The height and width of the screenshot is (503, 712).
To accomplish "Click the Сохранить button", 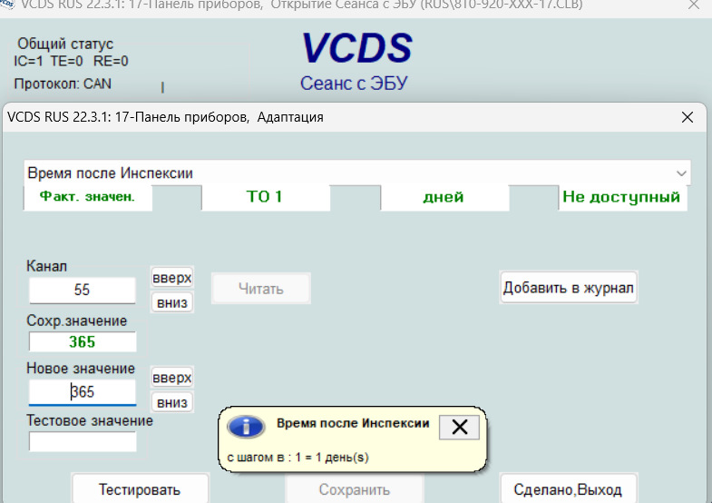I will [x=354, y=489].
